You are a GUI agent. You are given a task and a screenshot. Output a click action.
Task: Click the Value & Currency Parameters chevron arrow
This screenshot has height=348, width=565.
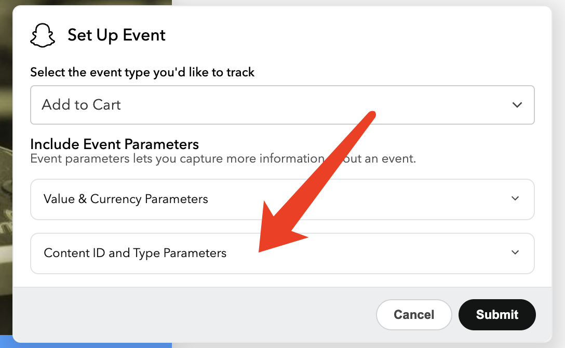click(x=515, y=198)
